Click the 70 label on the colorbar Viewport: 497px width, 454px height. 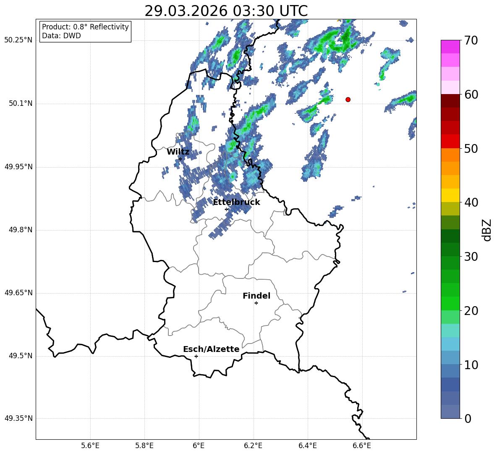(471, 40)
